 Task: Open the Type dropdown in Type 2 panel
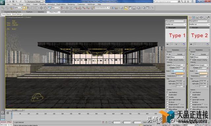201,57
